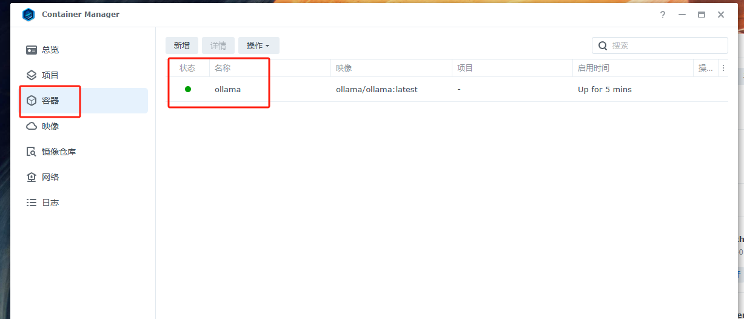This screenshot has height=319, width=744.
Task: Click the 新增 add button
Action: [182, 45]
